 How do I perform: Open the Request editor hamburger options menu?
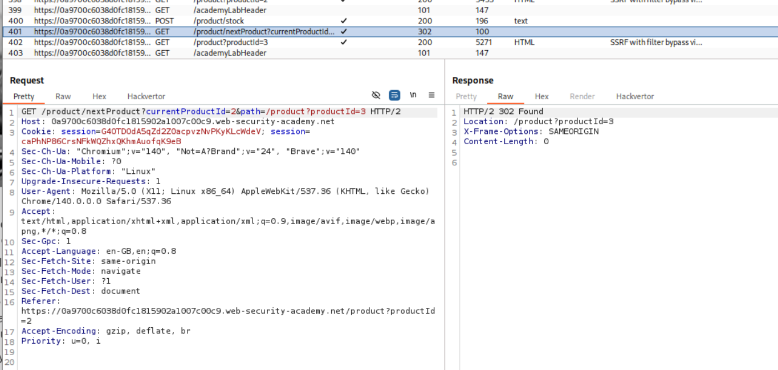[x=431, y=95]
